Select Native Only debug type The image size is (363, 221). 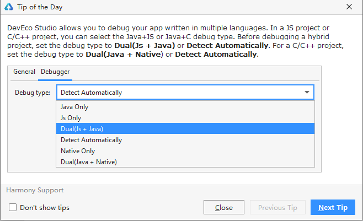point(185,151)
